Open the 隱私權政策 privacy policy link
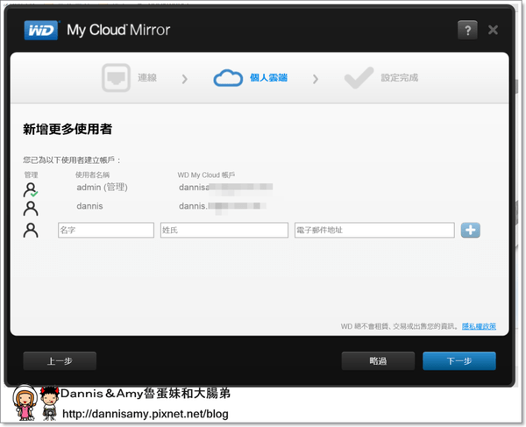This screenshot has height=427, width=526. click(479, 326)
